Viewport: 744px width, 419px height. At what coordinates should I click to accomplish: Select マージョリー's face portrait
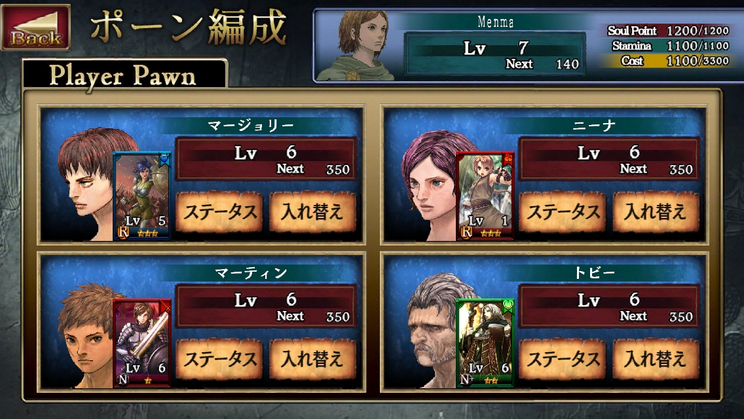(86, 183)
